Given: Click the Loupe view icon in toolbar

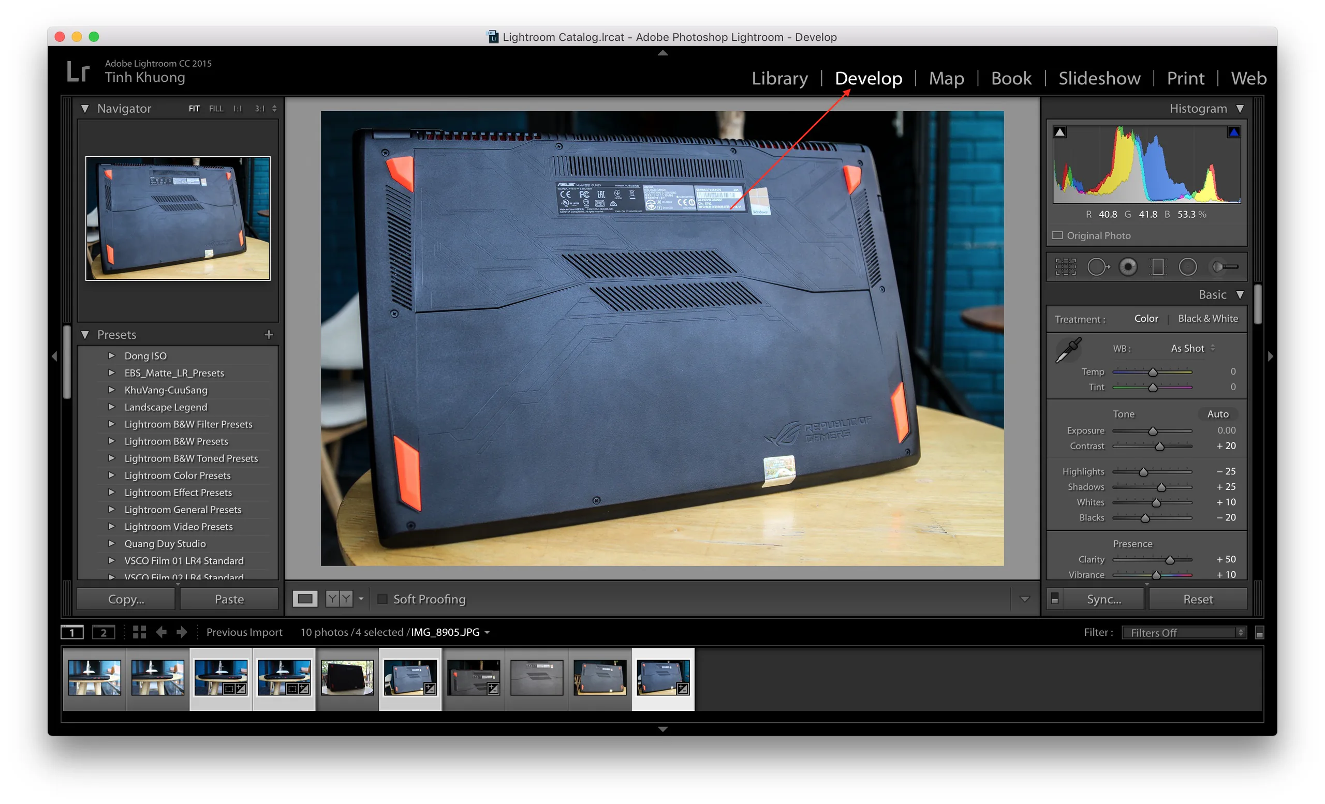Looking at the screenshot, I should 305,599.
